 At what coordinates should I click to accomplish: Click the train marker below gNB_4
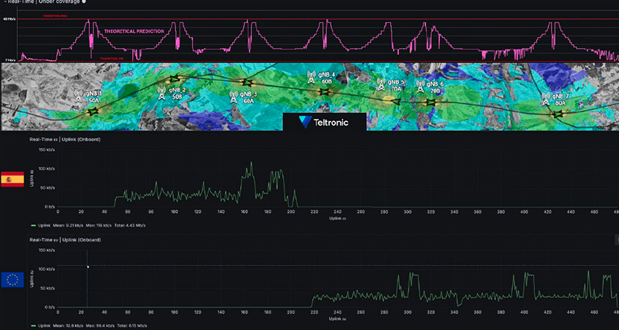click(x=324, y=92)
